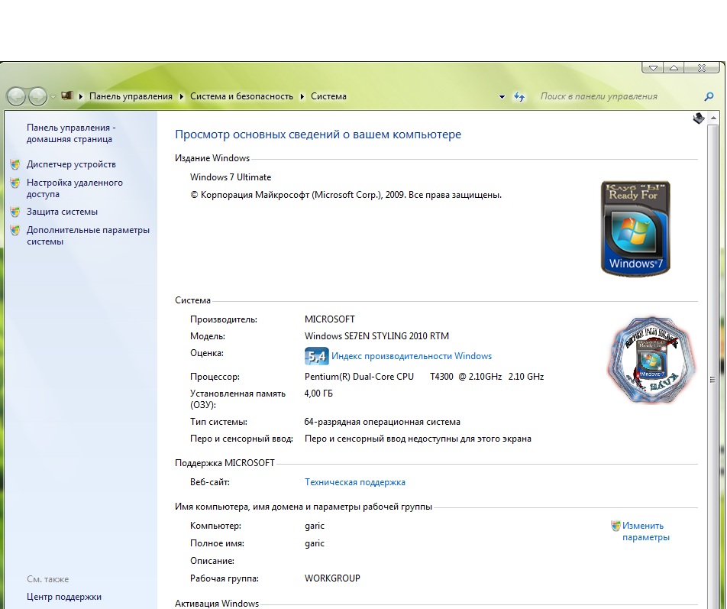Click the search magnifier icon

709,96
